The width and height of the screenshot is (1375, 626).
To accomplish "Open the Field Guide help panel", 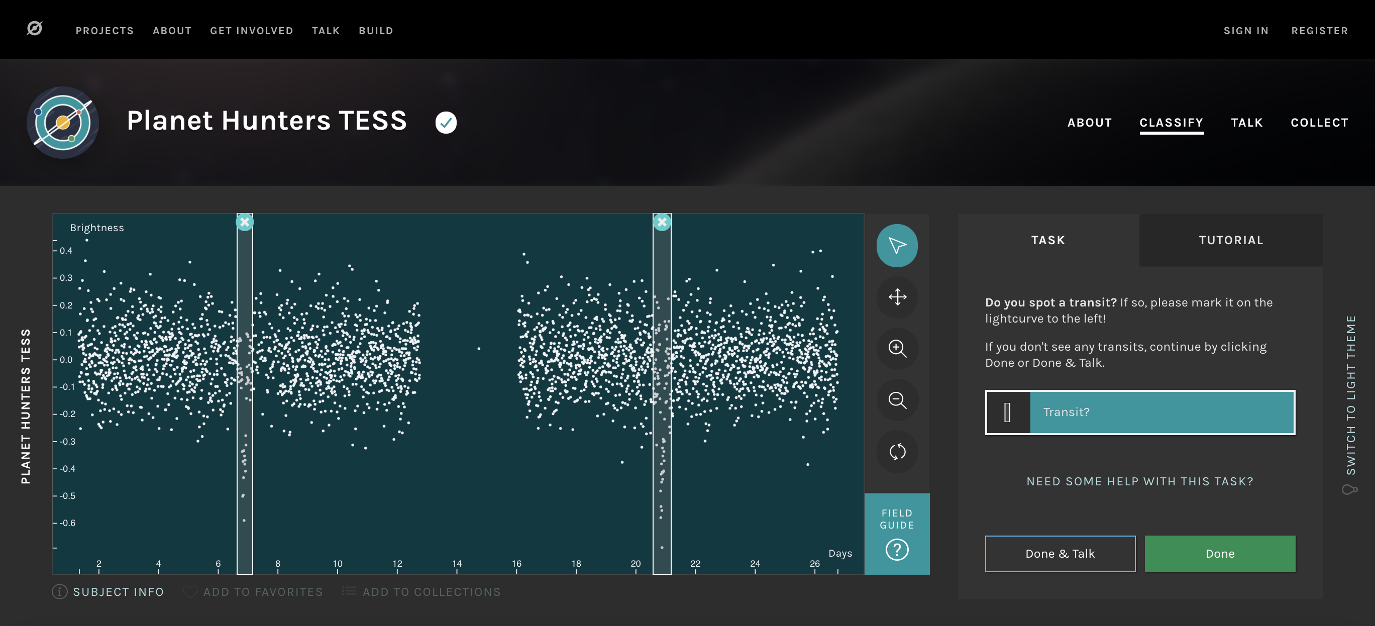I will click(897, 534).
